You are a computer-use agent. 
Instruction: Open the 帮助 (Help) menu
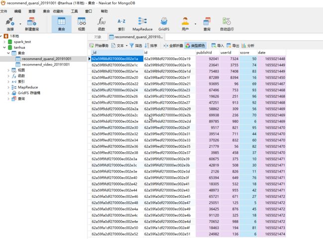(104, 11)
